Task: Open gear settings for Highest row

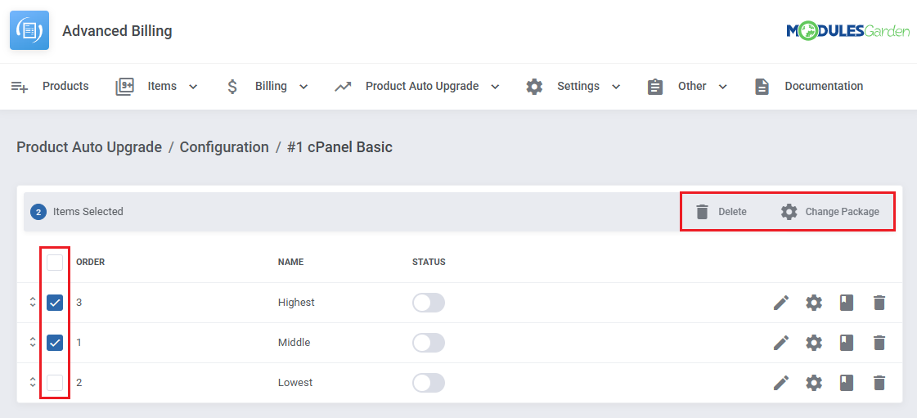Action: coord(813,303)
